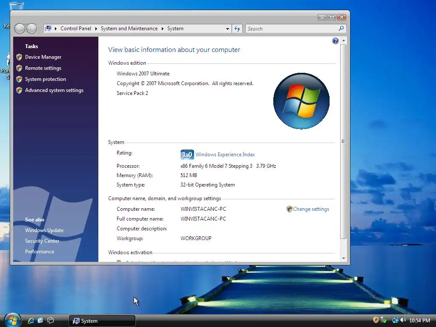
Task: Click the magnifier icon in the search box
Action: point(341,29)
